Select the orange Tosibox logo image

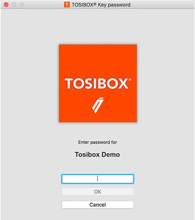pyautogui.click(x=98, y=84)
